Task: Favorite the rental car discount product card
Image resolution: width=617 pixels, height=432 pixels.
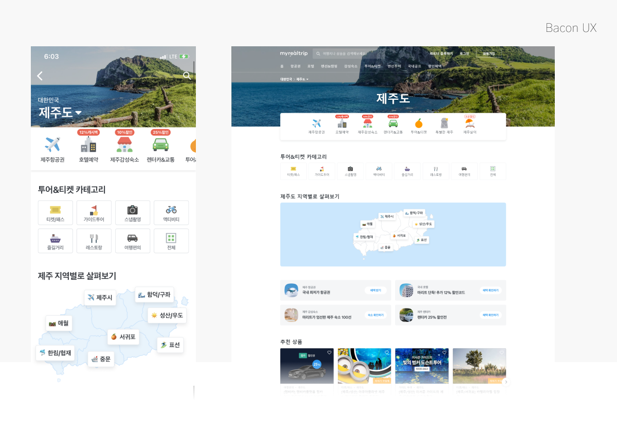Action: [329, 353]
